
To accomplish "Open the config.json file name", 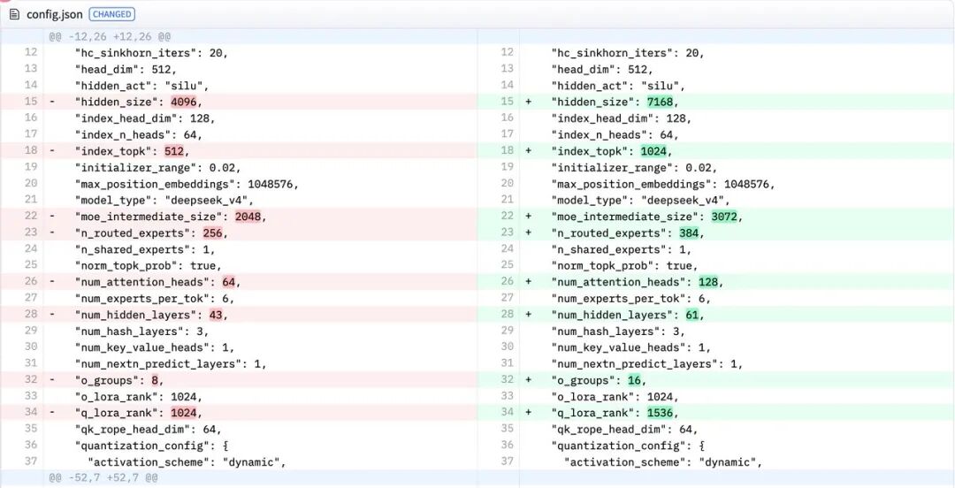I will click(x=54, y=14).
